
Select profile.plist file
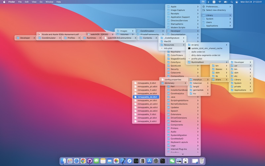point(208,59)
